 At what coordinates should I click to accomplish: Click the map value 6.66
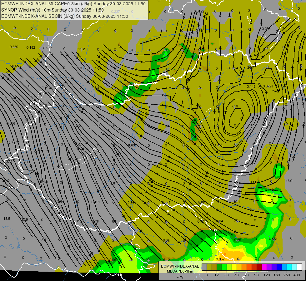tap(220, 240)
